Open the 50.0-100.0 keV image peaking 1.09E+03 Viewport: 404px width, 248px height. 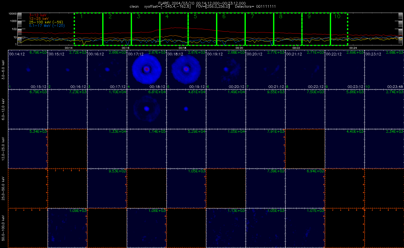coord(67,228)
